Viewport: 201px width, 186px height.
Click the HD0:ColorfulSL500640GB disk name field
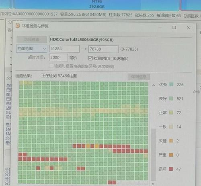tap(120, 40)
